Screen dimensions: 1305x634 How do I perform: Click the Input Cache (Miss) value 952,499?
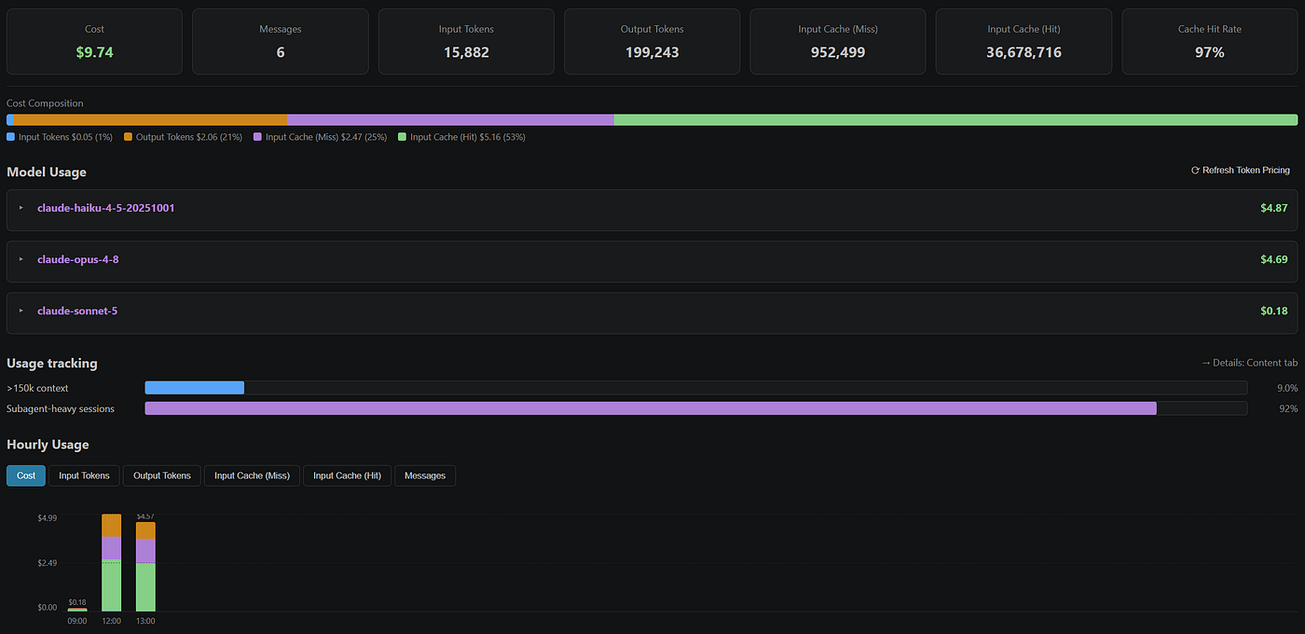tap(837, 52)
